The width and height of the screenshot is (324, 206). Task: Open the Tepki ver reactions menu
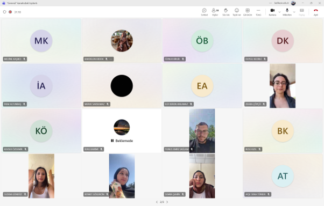(237, 12)
